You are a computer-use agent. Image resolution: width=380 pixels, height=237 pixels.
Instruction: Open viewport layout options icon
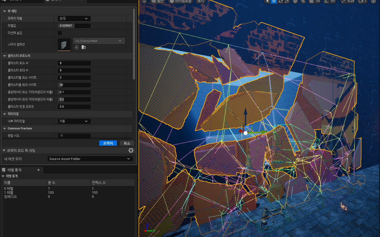click(x=373, y=1)
